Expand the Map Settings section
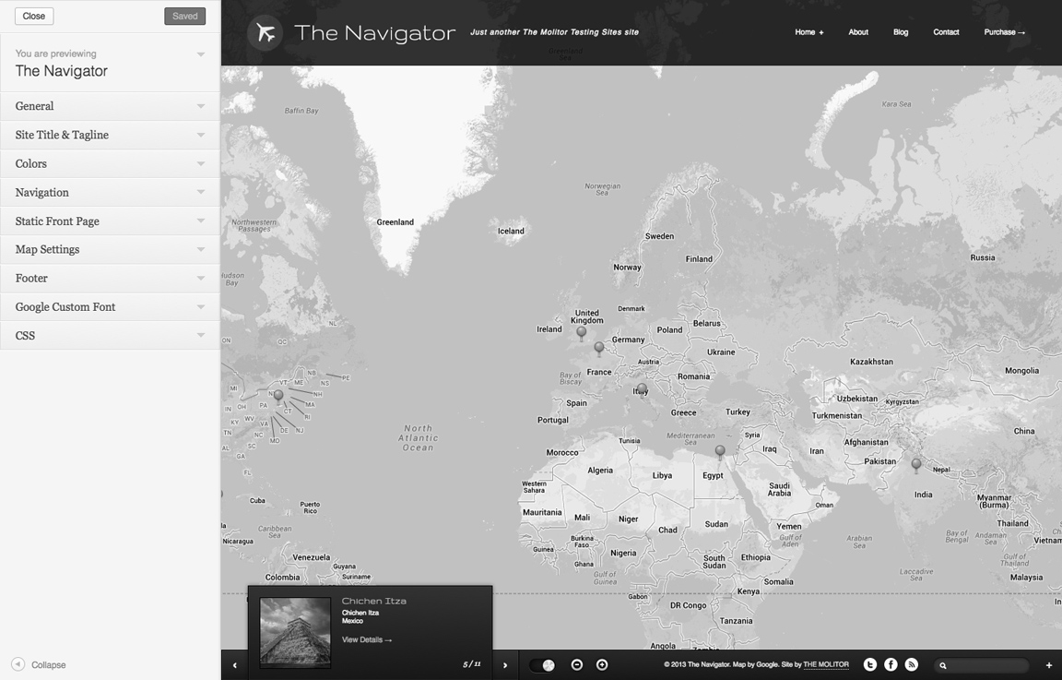This screenshot has height=680, width=1062. pyautogui.click(x=110, y=249)
